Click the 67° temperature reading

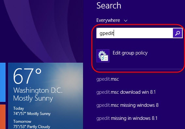(27, 76)
